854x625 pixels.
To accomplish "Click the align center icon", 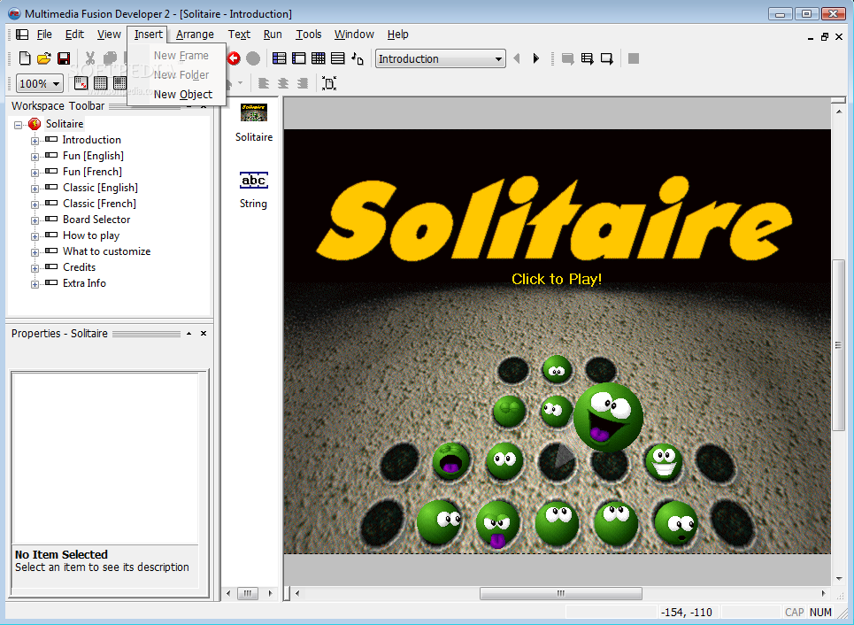I will point(283,83).
